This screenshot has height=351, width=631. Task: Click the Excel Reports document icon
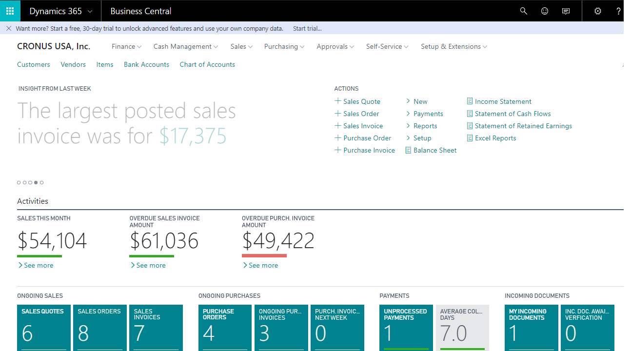pos(470,138)
